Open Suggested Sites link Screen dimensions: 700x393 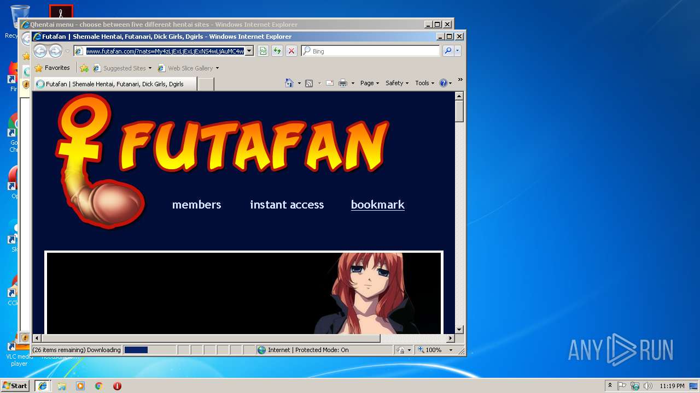[122, 68]
